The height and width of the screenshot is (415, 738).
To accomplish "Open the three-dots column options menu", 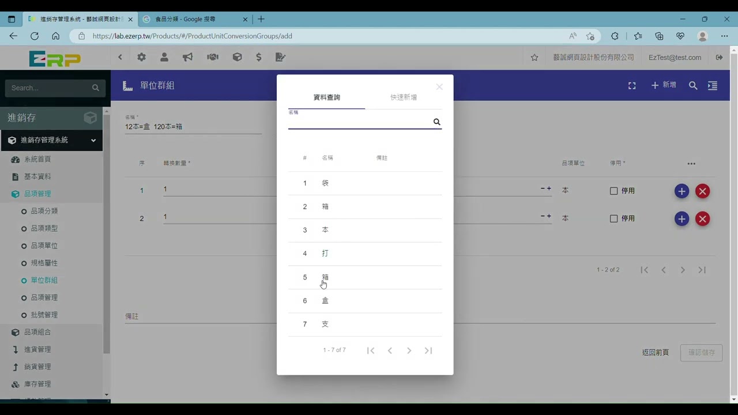I will 691,164.
